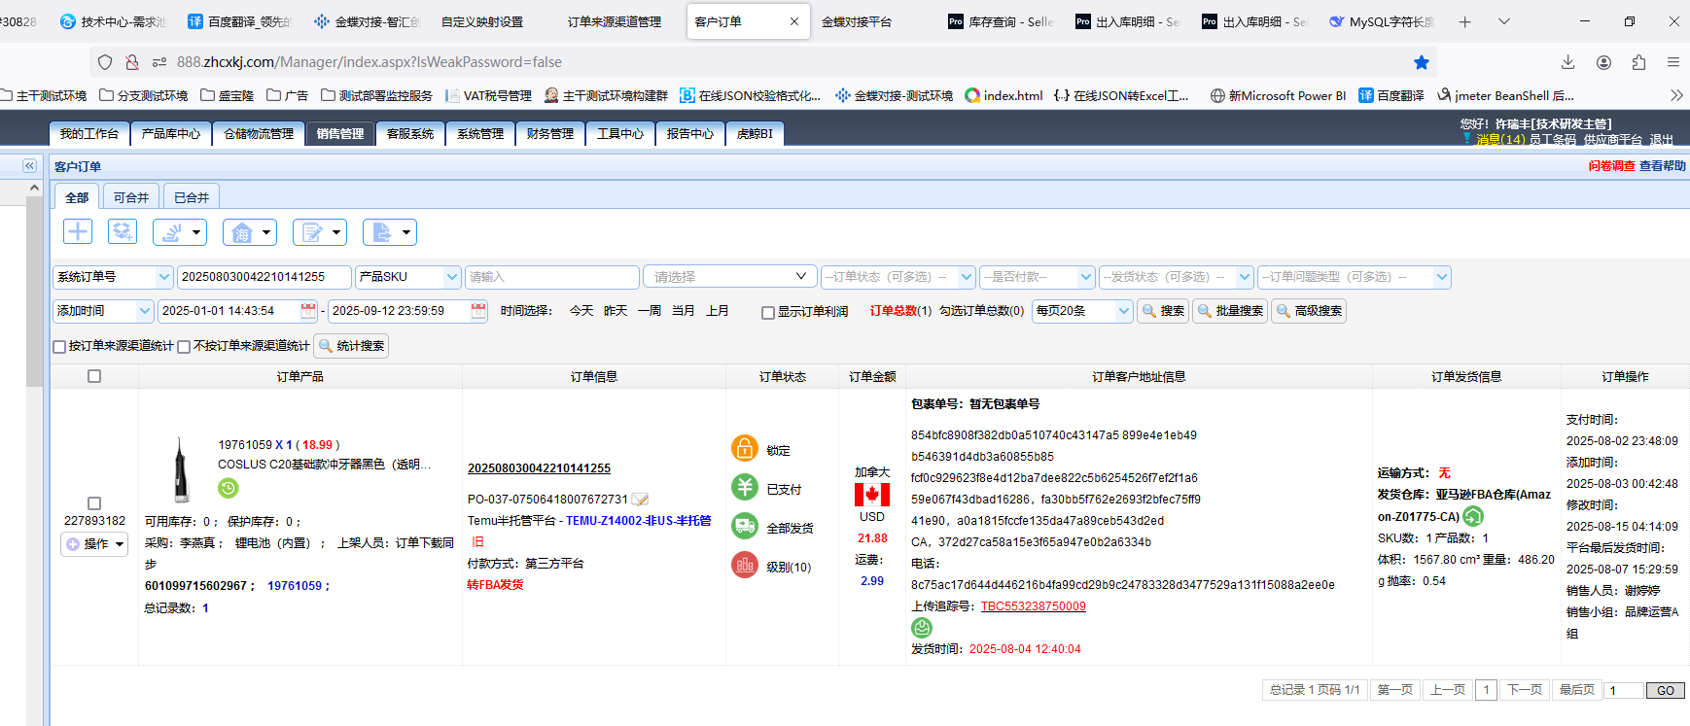Open the 财务管理 main menu

click(x=550, y=134)
